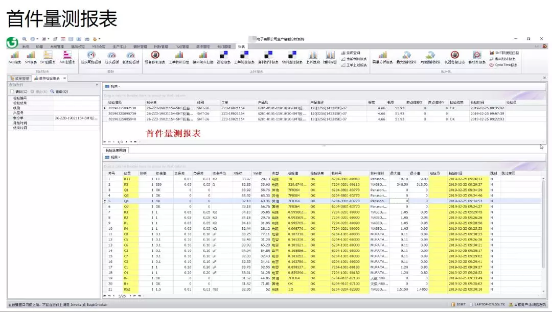
Task: Select row with 位置 RT1
Action: click(x=127, y=179)
